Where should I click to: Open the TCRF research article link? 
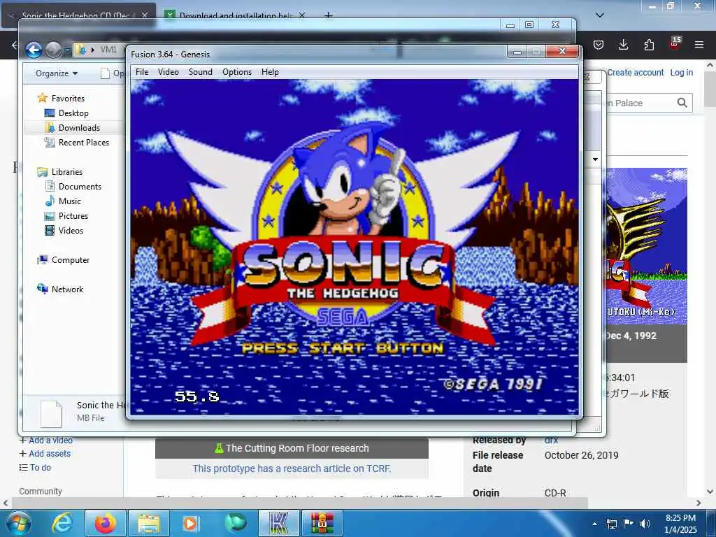click(x=292, y=468)
